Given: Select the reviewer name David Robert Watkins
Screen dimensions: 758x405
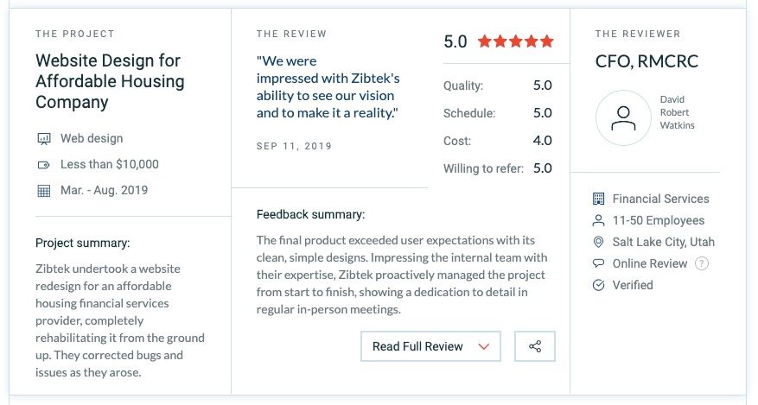Looking at the screenshot, I should [x=677, y=112].
